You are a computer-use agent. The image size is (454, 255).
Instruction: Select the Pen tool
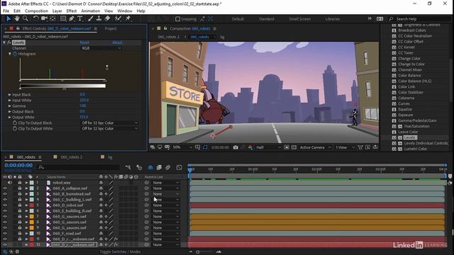(72, 18)
